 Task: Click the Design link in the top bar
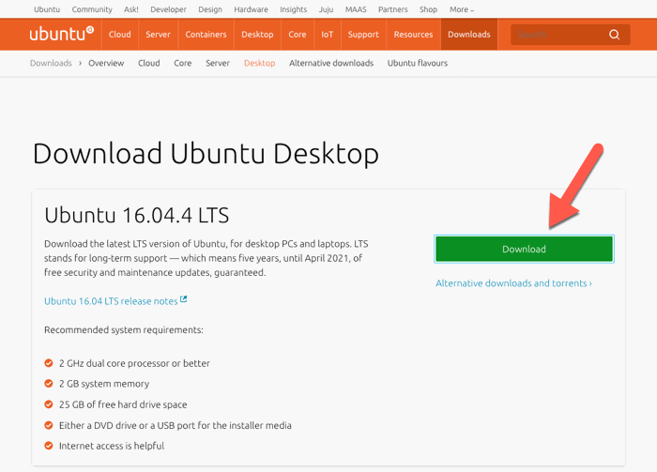pos(210,9)
